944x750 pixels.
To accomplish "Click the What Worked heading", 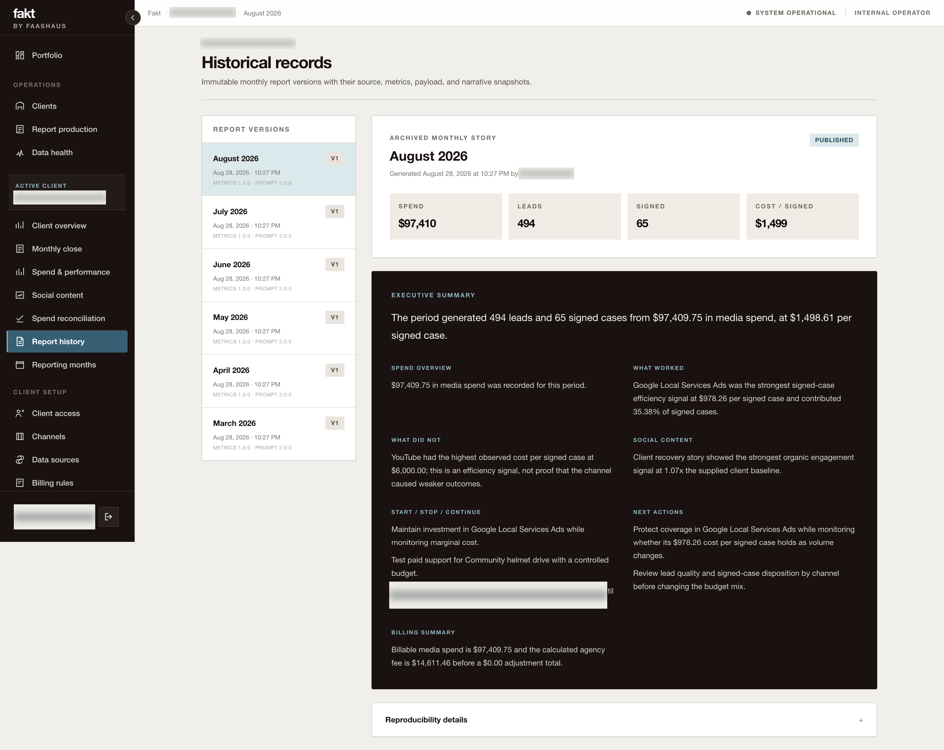I will pos(658,368).
